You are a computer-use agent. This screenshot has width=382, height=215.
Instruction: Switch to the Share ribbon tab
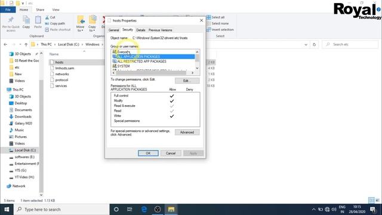(x=40, y=10)
